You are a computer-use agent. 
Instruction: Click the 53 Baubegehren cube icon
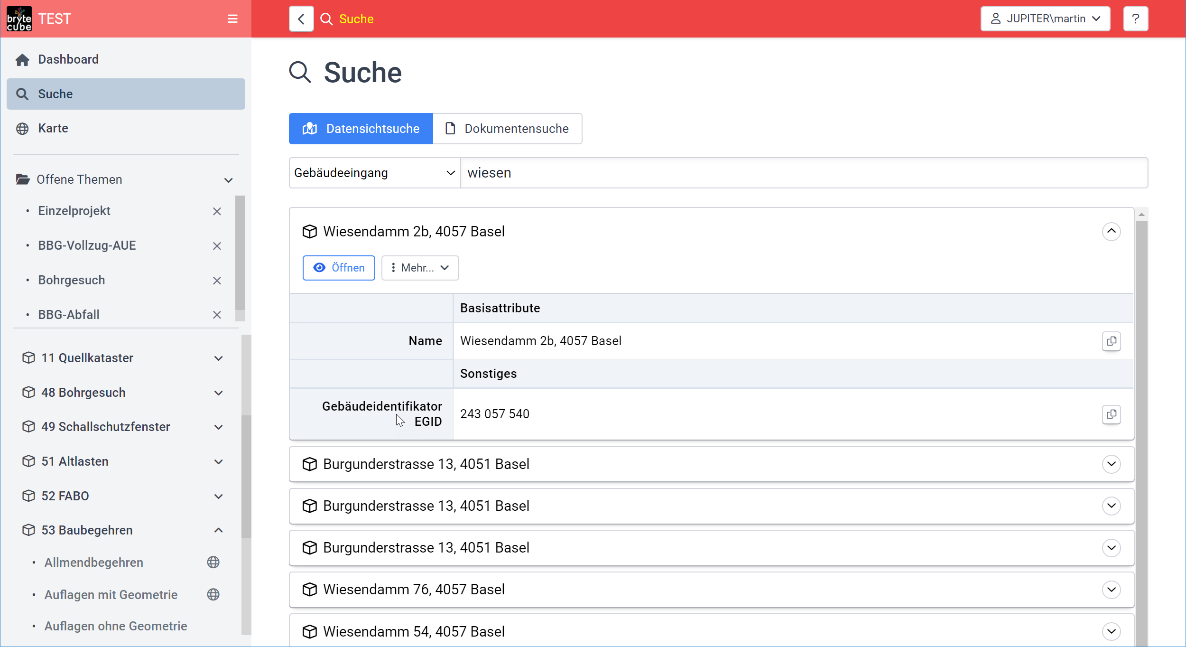coord(28,530)
